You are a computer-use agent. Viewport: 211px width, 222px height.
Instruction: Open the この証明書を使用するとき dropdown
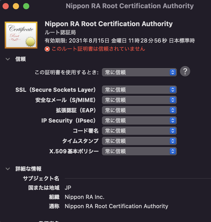139,72
